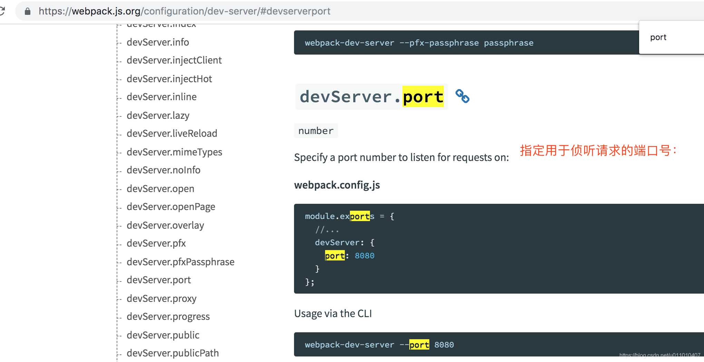Click the anchor link icon beside devServer.port
The image size is (704, 362).
tap(462, 96)
